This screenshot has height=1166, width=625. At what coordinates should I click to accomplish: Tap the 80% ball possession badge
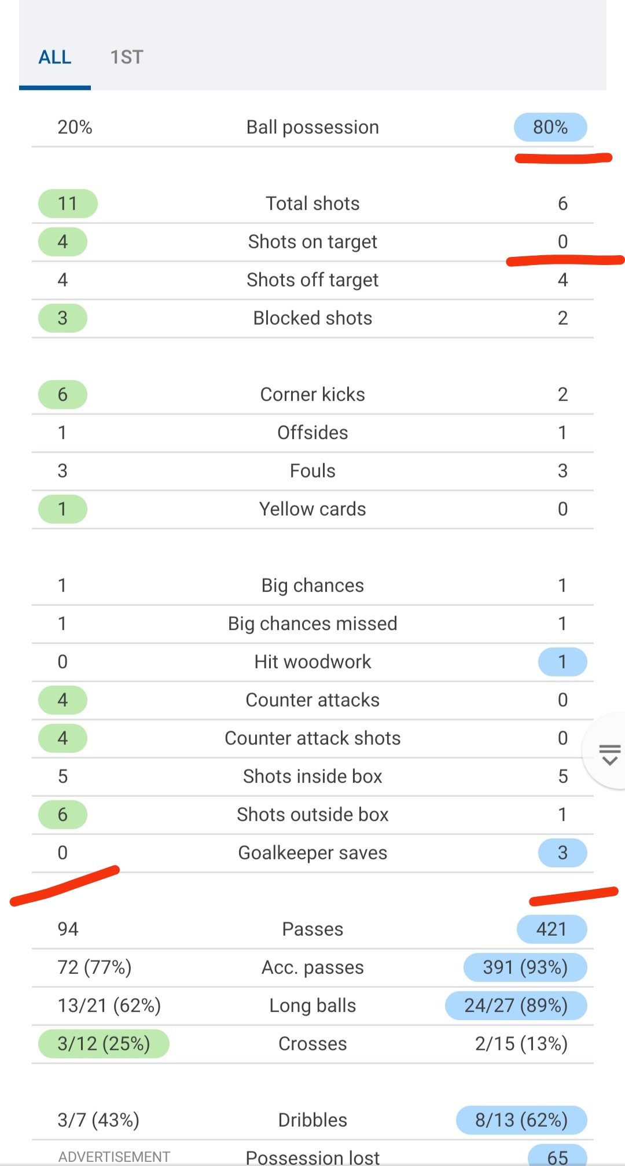(550, 127)
